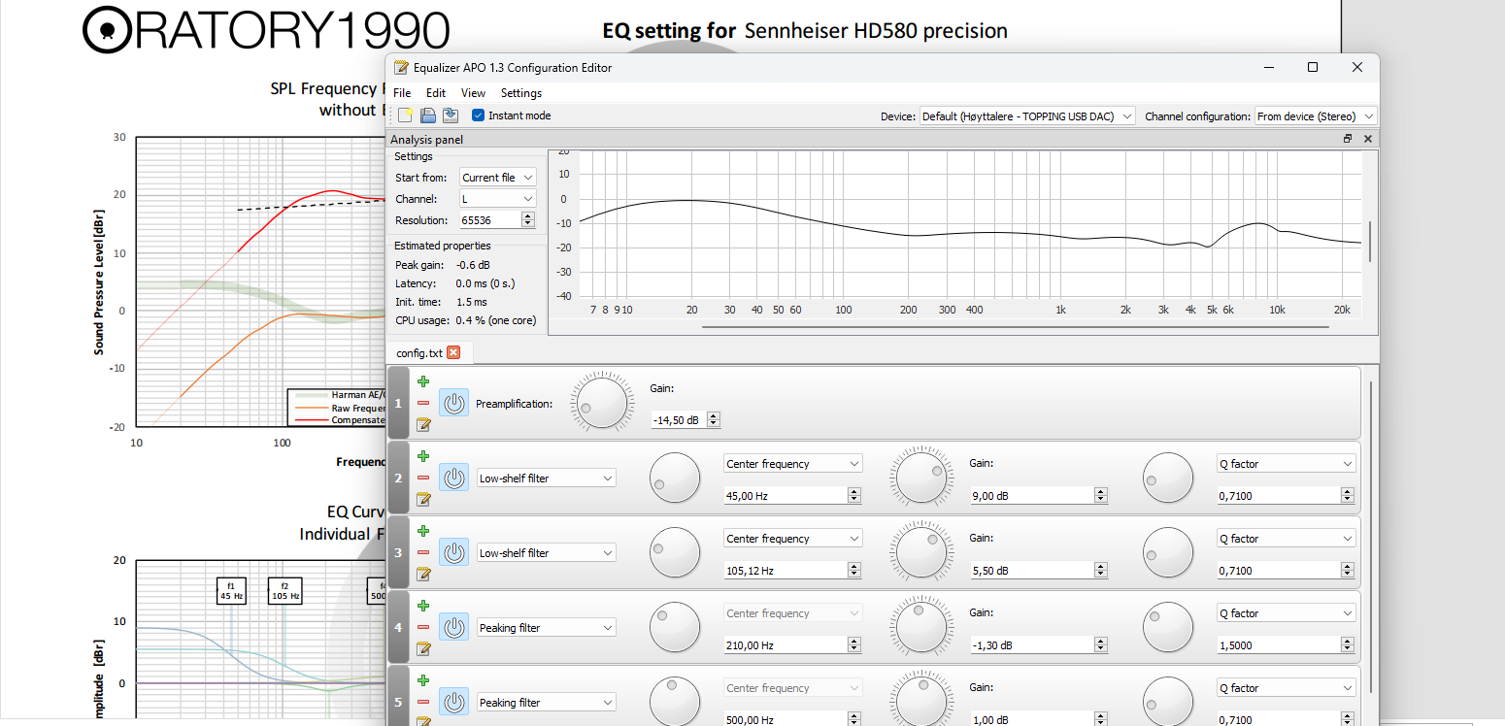Image resolution: width=1505 pixels, height=726 pixels.
Task: Open a configuration file via folder icon
Action: (x=428, y=115)
